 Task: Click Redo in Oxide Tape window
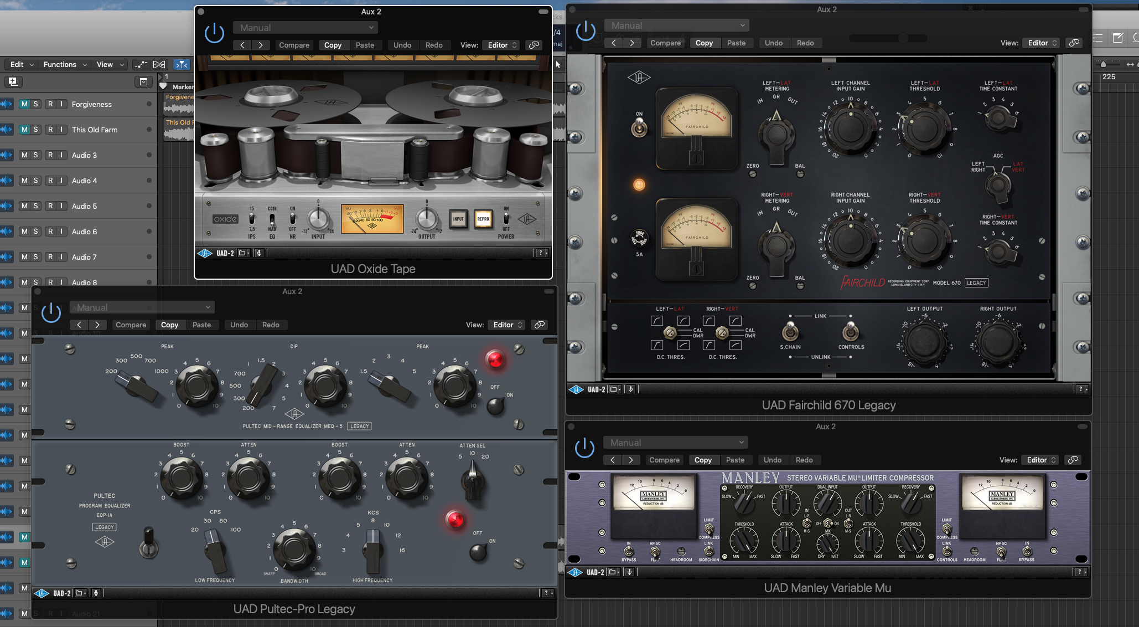pyautogui.click(x=434, y=45)
